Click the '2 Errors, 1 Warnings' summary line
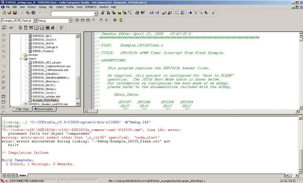This screenshot has width=303, height=183. pos(40,164)
